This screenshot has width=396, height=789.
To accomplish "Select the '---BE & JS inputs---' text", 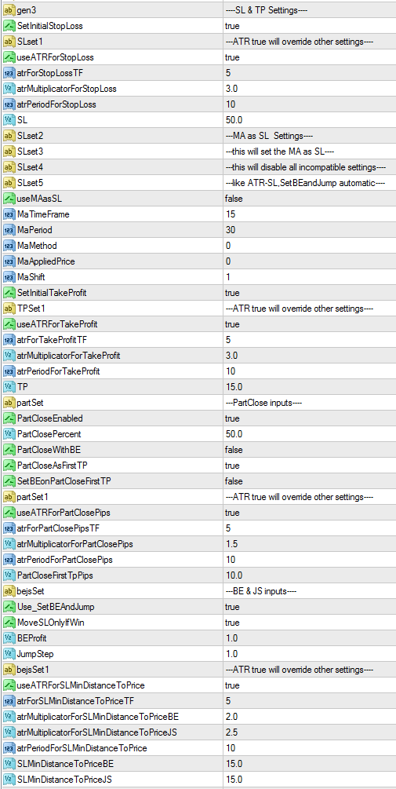I will 261,590.
